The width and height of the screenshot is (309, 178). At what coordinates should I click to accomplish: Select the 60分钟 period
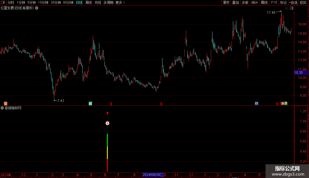click(x=68, y=2)
